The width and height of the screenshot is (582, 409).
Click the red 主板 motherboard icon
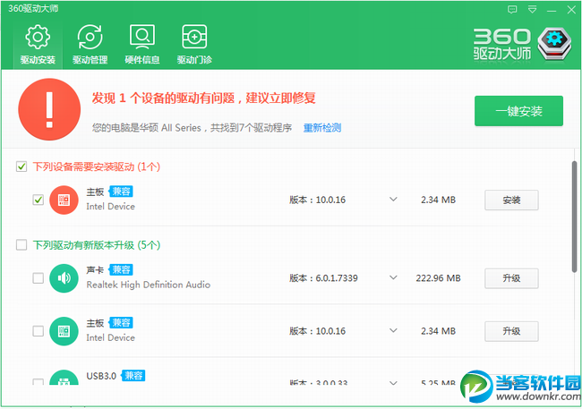pyautogui.click(x=64, y=200)
